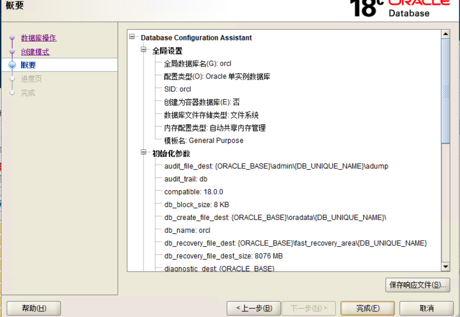Click the vertical scrollbar thumb
This screenshot has width=460, height=317.
point(446,91)
